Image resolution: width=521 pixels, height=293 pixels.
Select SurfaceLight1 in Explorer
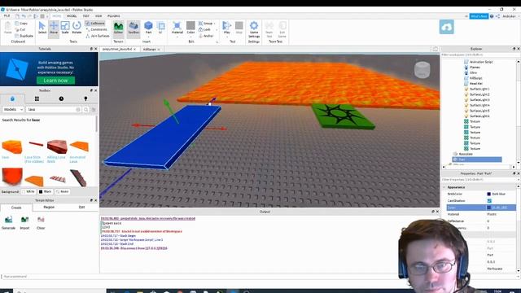479,89
